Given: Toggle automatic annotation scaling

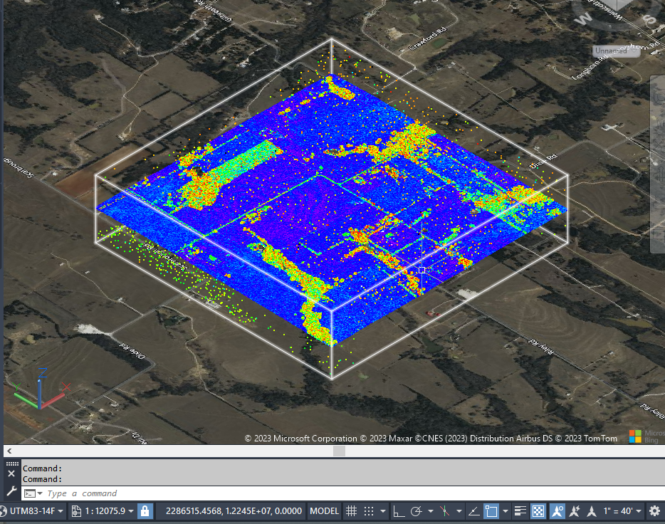Looking at the screenshot, I should (573, 510).
